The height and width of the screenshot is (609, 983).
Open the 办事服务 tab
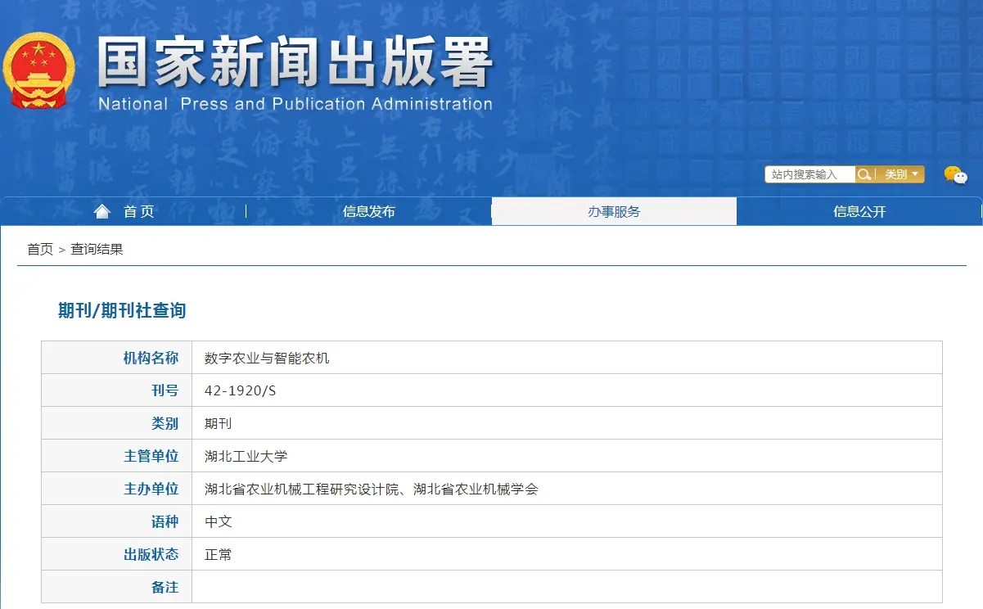click(x=613, y=210)
